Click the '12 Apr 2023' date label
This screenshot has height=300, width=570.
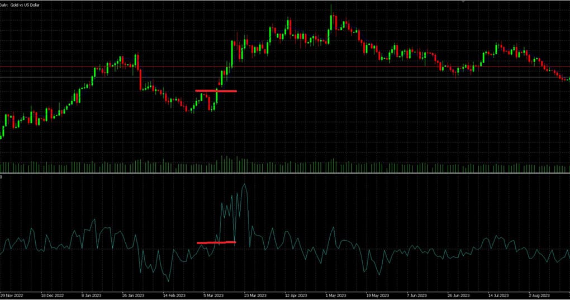tap(296, 296)
